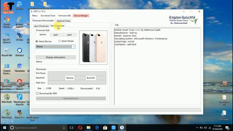This screenshot has height=131, width=233.
Task: Open Control Panel desktop shortcut
Action: [7, 69]
